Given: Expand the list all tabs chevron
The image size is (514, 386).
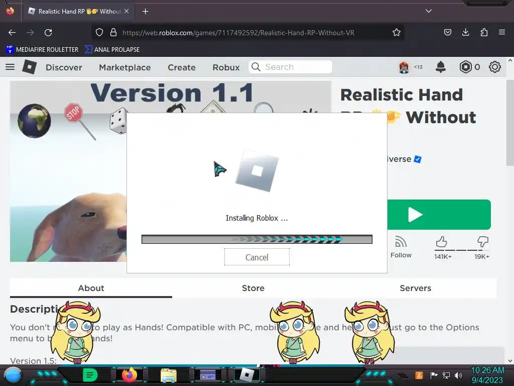Looking at the screenshot, I should coord(429,11).
